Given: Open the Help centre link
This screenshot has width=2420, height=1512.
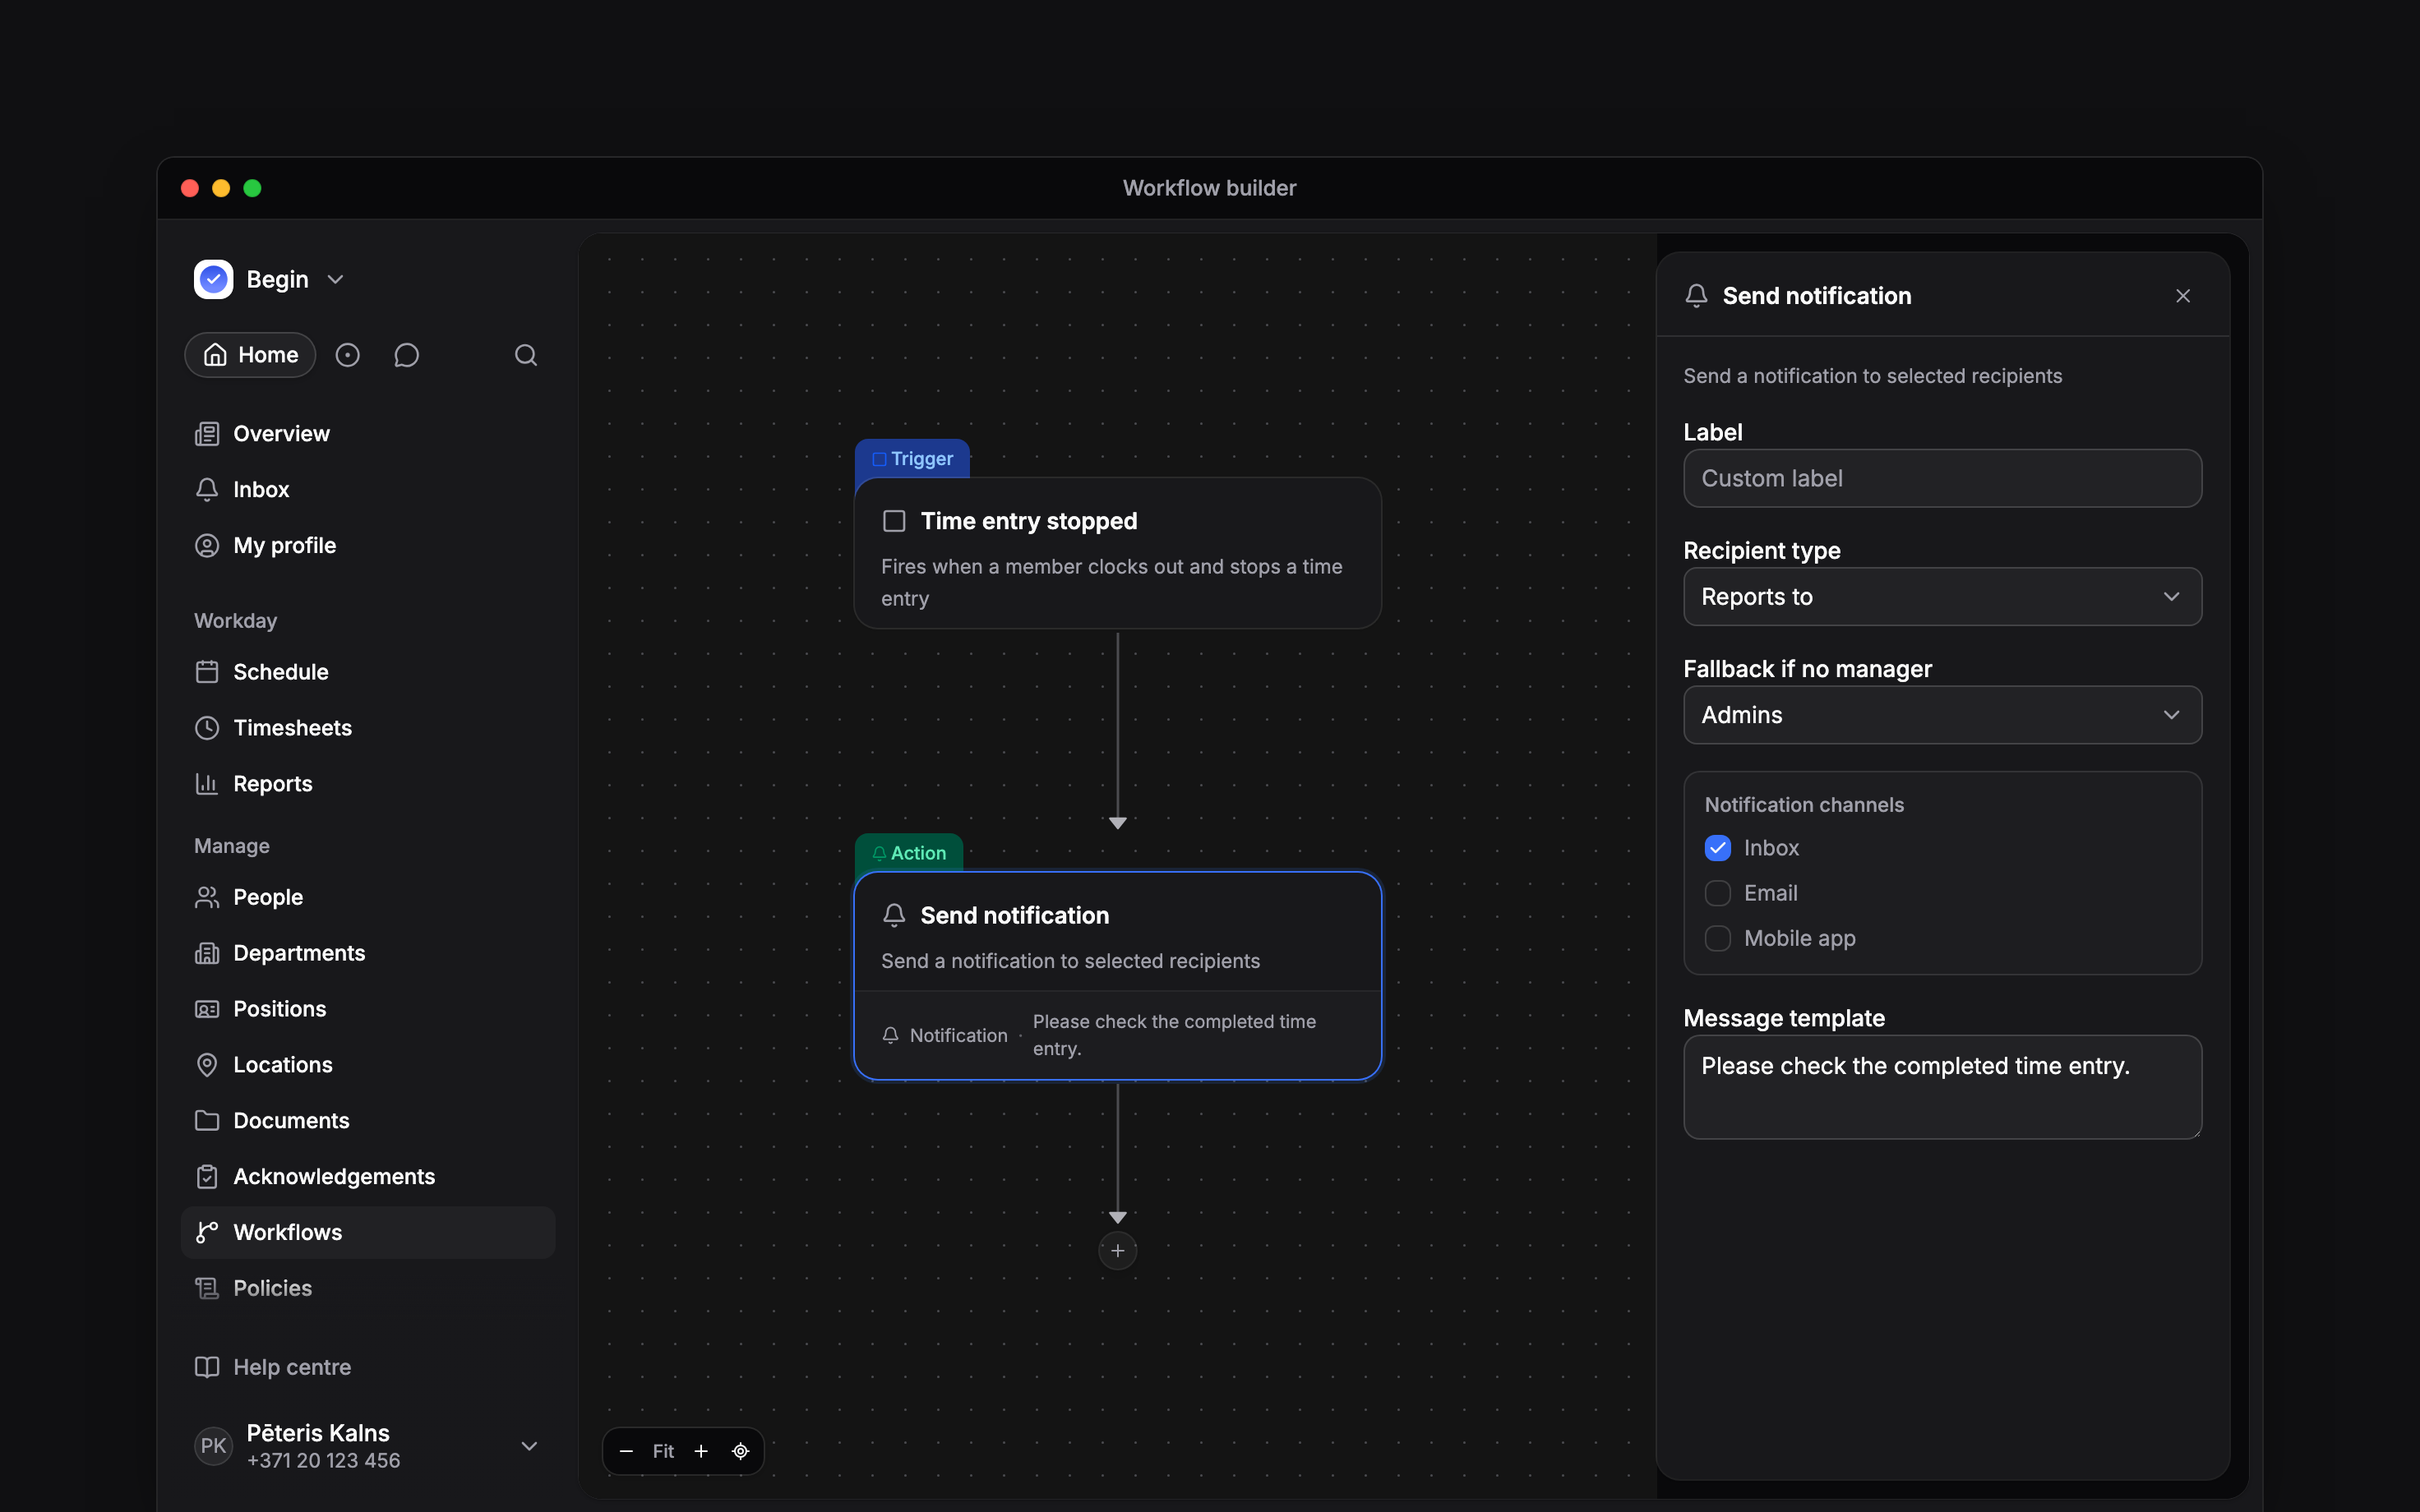Looking at the screenshot, I should pyautogui.click(x=368, y=1367).
